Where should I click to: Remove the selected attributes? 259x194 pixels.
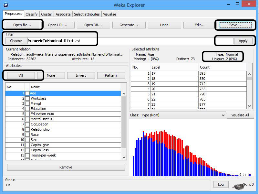coord(66,167)
